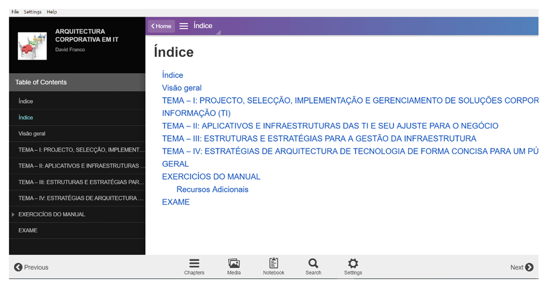Select TEMA – I sidebar entry
Screen dimensions: 547x289
pos(77,150)
